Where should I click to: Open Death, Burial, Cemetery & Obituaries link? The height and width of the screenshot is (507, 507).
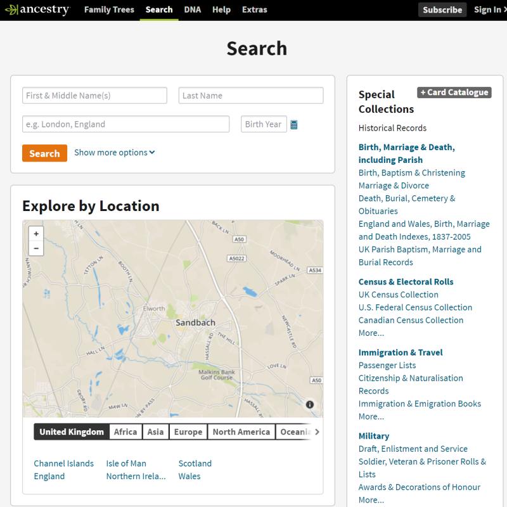[x=407, y=205]
